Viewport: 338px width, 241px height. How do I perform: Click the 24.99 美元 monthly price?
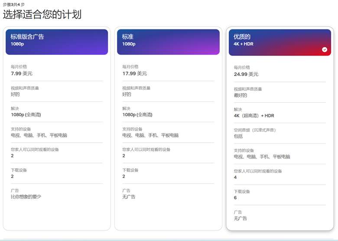pos(246,74)
